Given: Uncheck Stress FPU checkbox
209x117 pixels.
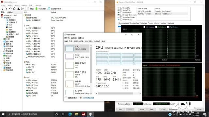Looking at the screenshot, I should (121, 10).
